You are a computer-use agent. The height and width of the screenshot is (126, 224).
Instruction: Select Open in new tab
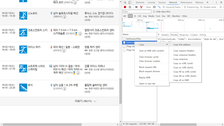(x=152, y=84)
